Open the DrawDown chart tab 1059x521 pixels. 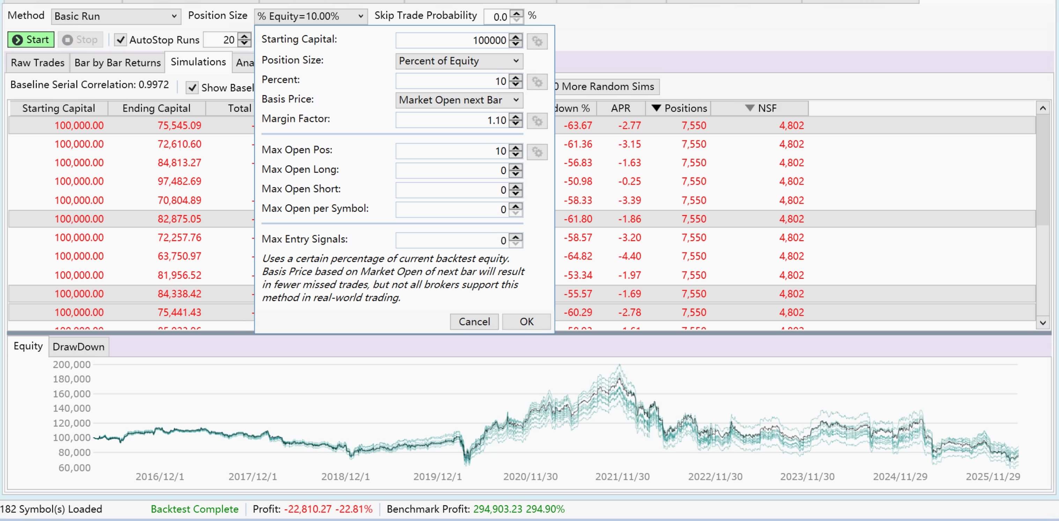coord(79,347)
